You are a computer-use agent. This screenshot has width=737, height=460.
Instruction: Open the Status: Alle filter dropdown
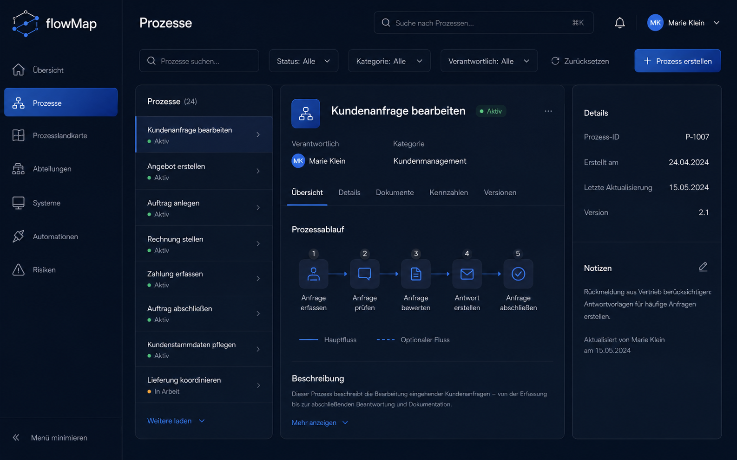303,61
